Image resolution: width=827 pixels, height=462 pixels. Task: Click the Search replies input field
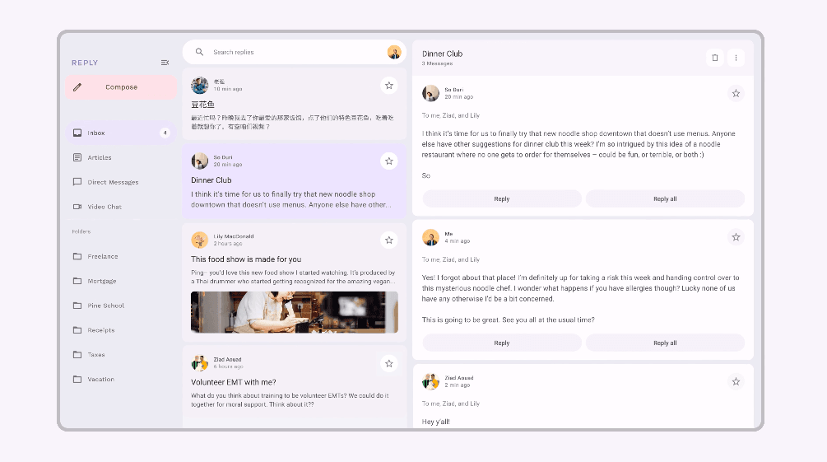[295, 52]
